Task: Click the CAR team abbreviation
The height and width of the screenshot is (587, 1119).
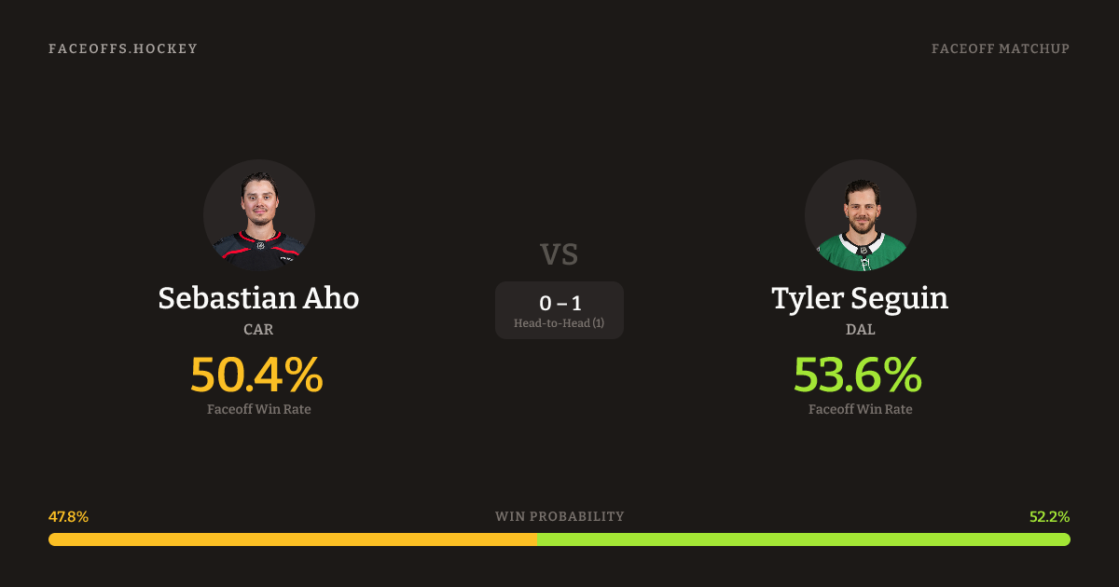Action: point(258,329)
